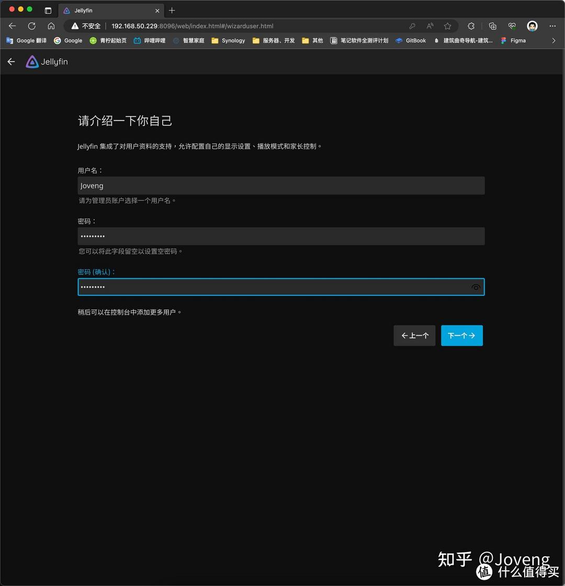Open Google bookmark
Viewport: 565px width, 586px height.
click(68, 40)
